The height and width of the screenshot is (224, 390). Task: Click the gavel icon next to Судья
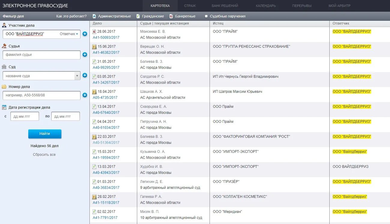pos(4,46)
